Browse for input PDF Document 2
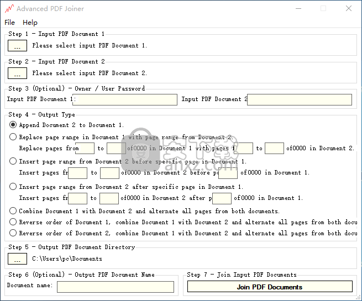Image resolution: width=362 pixels, height=301 pixels. 17,73
